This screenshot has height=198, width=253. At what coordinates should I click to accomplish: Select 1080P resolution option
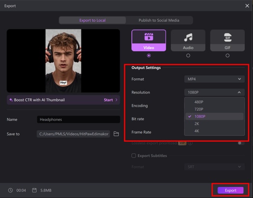214,117
